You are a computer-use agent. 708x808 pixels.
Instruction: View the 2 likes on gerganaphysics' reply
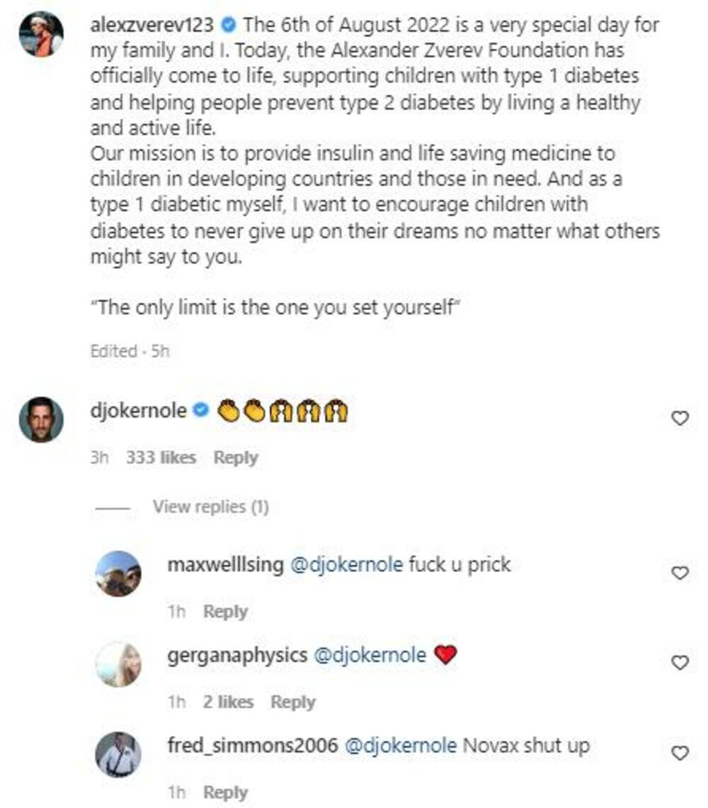(228, 702)
